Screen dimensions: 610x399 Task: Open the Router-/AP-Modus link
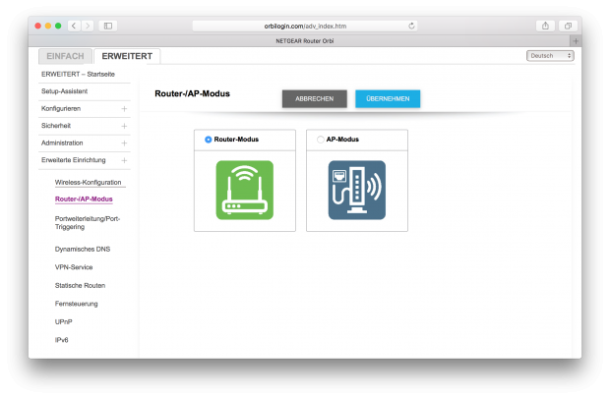coord(84,199)
